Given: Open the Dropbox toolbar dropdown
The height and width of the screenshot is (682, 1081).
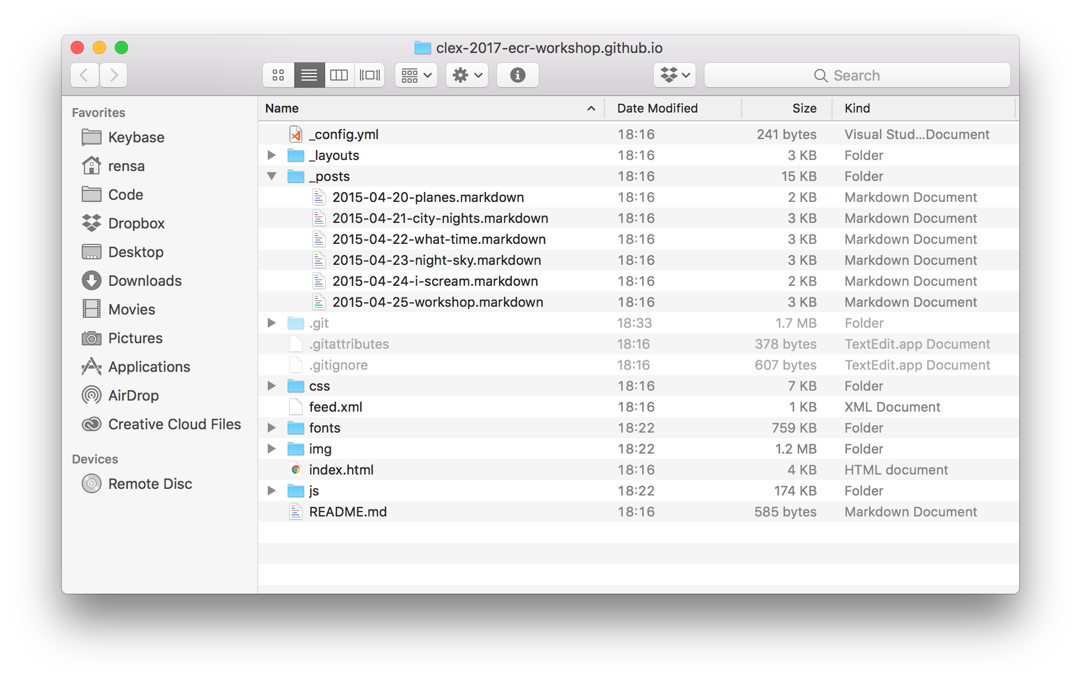Looking at the screenshot, I should point(675,75).
